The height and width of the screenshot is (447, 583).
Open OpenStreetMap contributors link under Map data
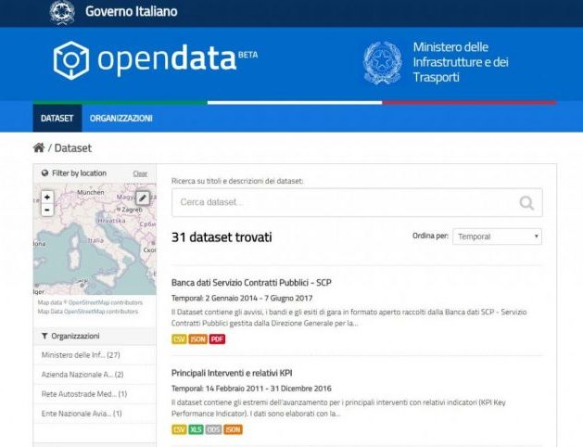coord(106,302)
